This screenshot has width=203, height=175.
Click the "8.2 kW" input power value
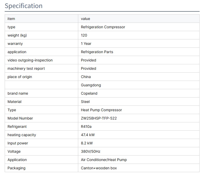click(x=87, y=143)
